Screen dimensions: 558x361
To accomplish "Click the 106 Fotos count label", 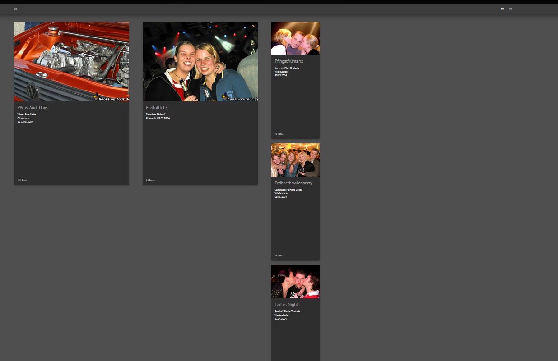I will click(22, 180).
